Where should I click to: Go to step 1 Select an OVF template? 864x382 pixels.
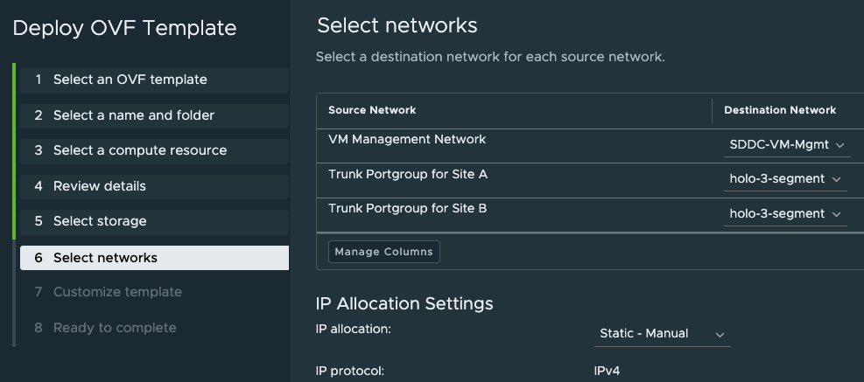(130, 80)
